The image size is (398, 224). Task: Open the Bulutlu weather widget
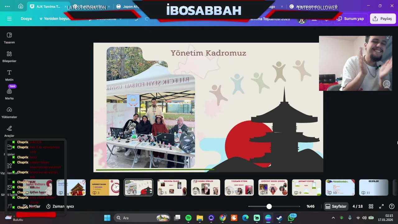click(14, 218)
